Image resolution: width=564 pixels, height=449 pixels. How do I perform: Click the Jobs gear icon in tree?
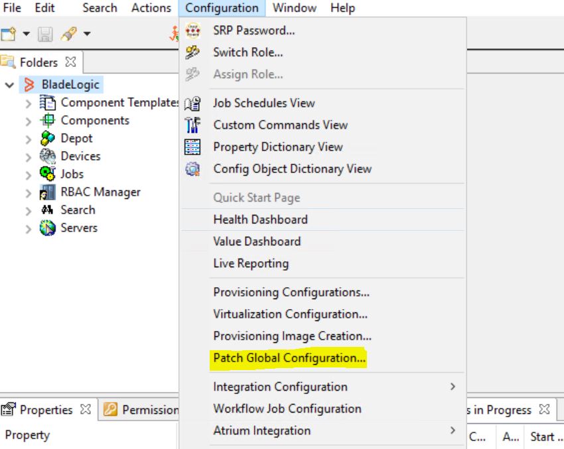[x=47, y=174]
